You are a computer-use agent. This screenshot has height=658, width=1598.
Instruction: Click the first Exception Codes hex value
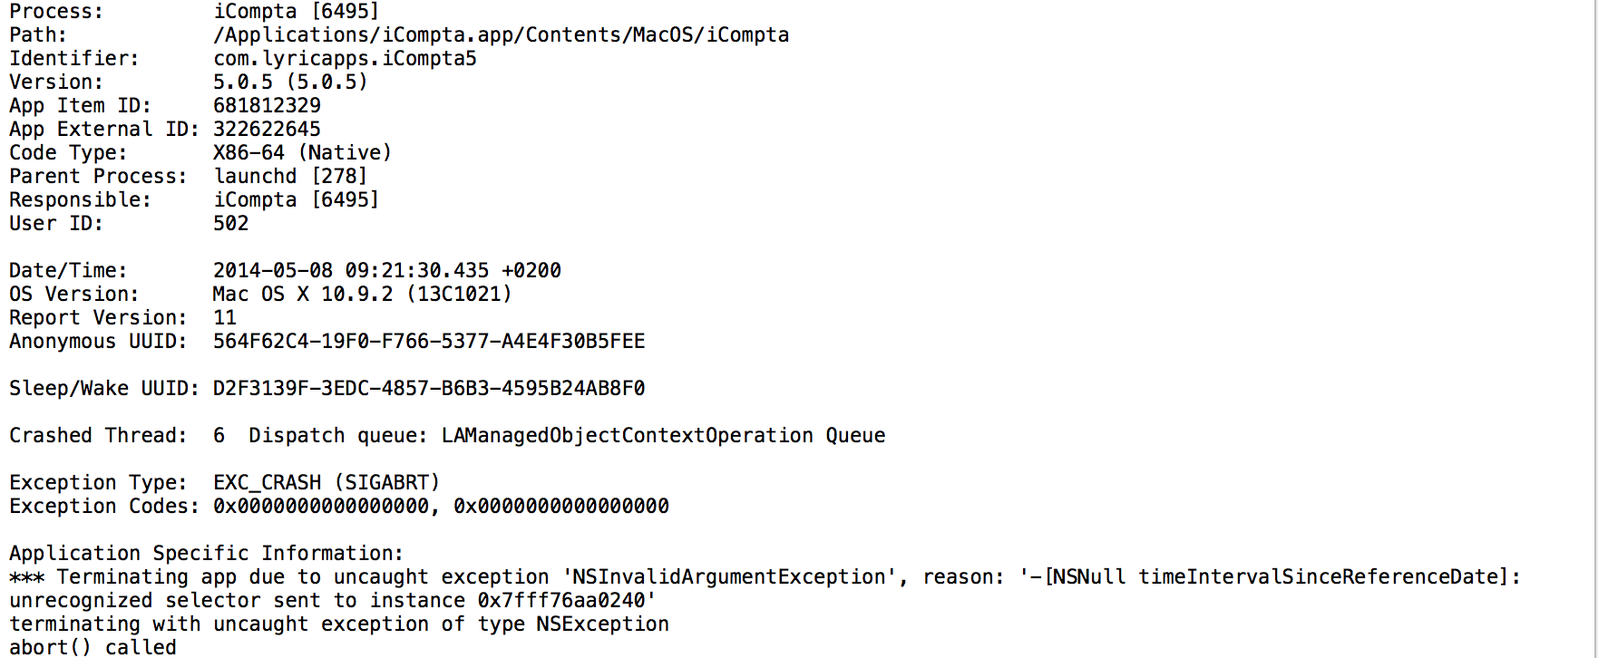[321, 507]
